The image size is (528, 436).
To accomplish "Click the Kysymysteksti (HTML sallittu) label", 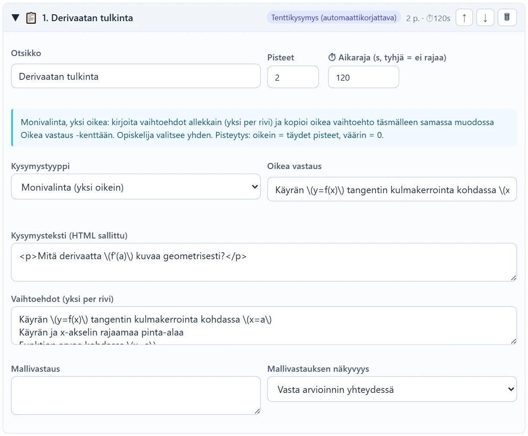I will [69, 235].
